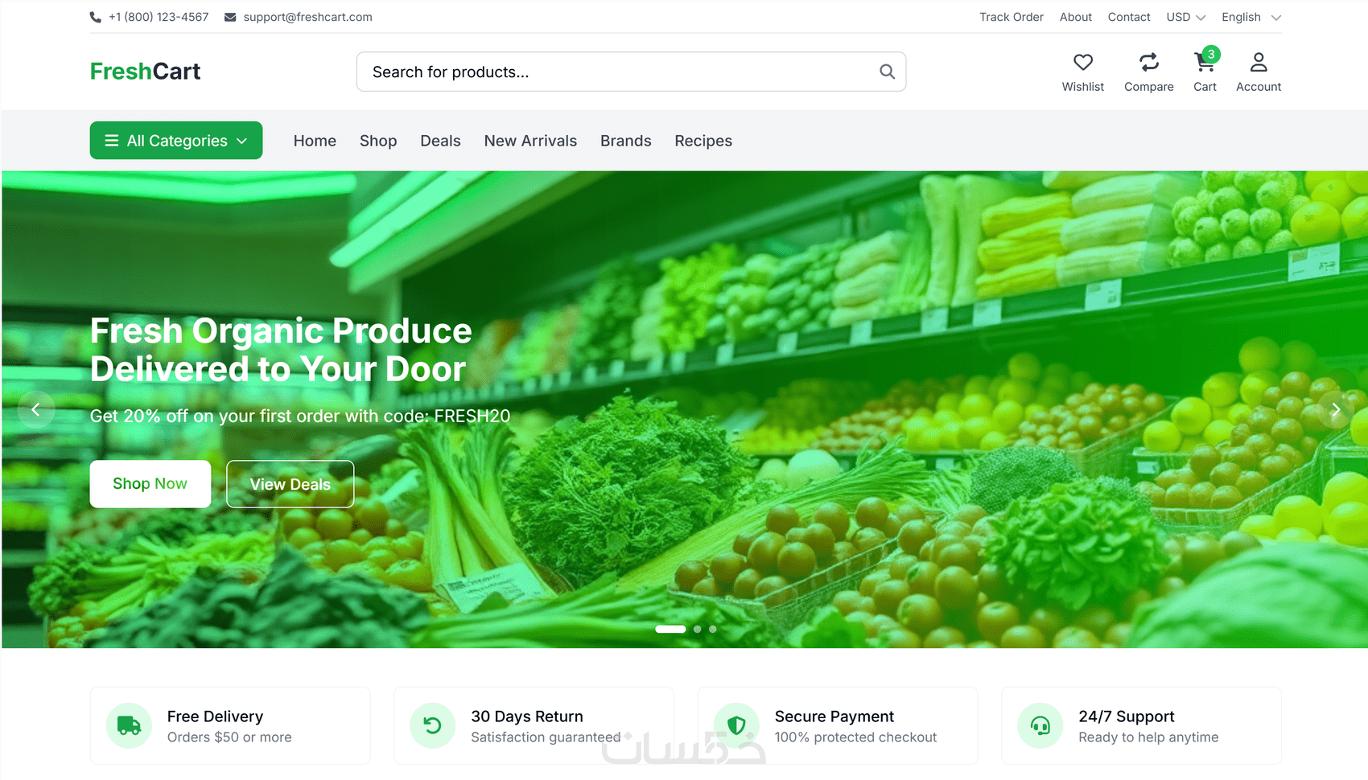Click the 24/7 Support headset icon
Screen dimensions: 1368x780
coord(1040,725)
